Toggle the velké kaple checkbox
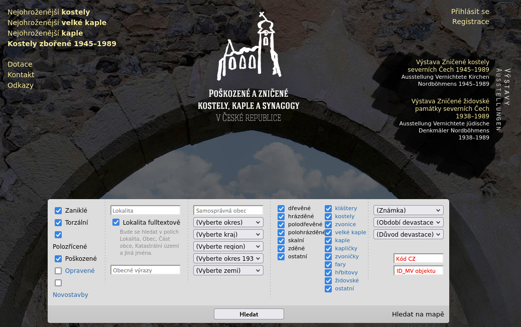This screenshot has height=327, width=521. (x=328, y=232)
